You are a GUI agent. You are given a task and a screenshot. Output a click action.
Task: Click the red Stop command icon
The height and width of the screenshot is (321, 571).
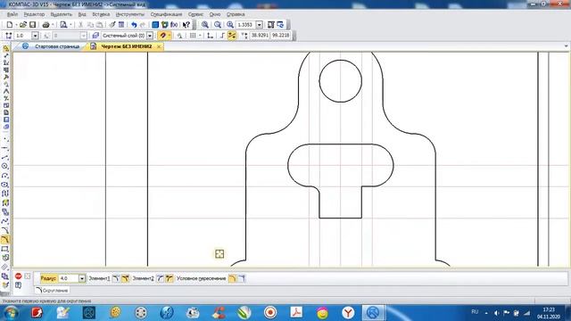tap(18, 276)
